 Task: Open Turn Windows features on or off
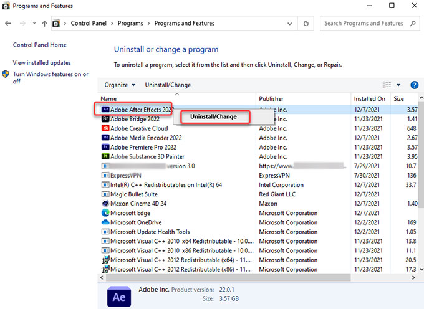pyautogui.click(x=51, y=77)
